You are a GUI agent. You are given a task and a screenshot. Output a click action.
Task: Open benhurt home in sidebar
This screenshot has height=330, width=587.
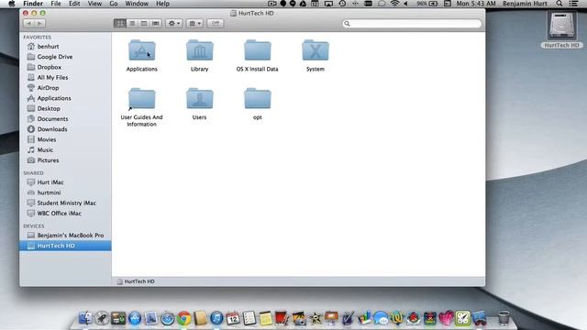[48, 47]
